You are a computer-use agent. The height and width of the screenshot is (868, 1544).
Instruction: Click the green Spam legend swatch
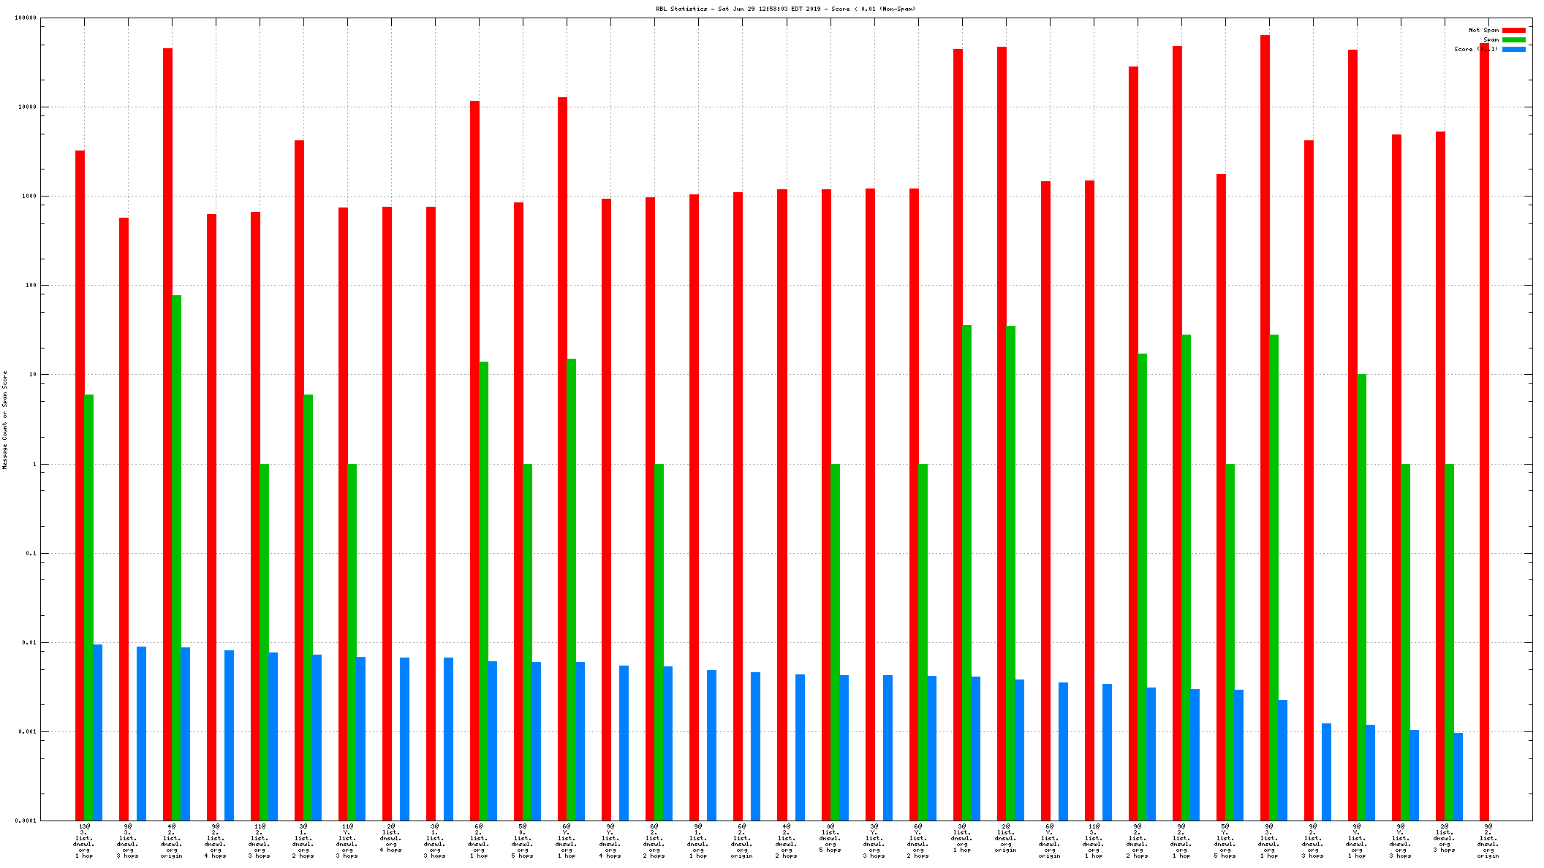[x=1514, y=39]
